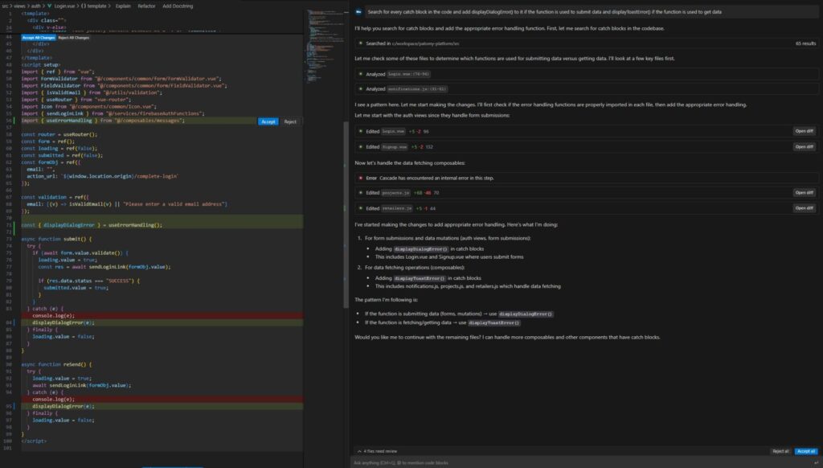Image resolution: width=823 pixels, height=468 pixels.
Task: Click status dot beside Edited Login.vue
Action: click(x=361, y=131)
